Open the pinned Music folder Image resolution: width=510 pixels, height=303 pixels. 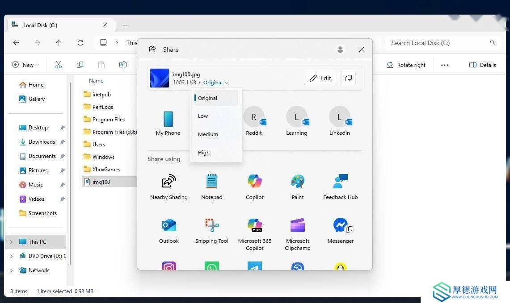[x=32, y=185]
